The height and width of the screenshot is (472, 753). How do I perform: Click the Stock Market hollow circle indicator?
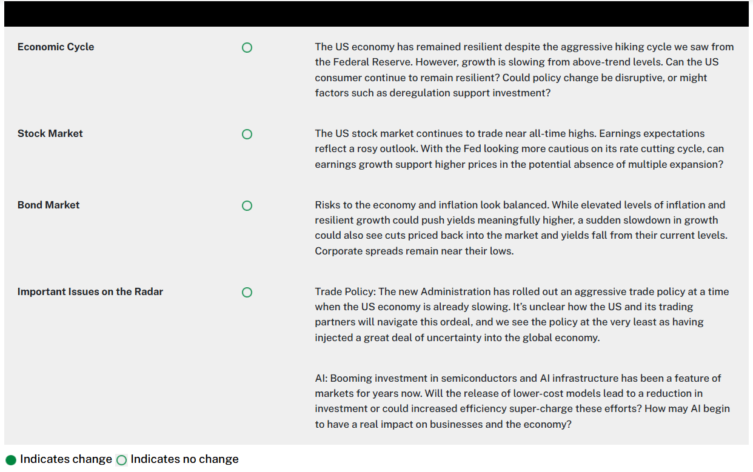(247, 134)
